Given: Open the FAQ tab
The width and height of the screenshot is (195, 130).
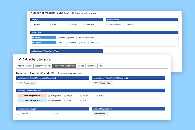Looking at the screenshot, I should [x=101, y=66].
